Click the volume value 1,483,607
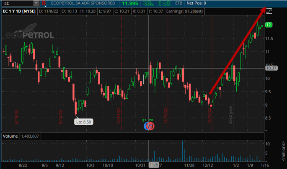 click(30, 136)
